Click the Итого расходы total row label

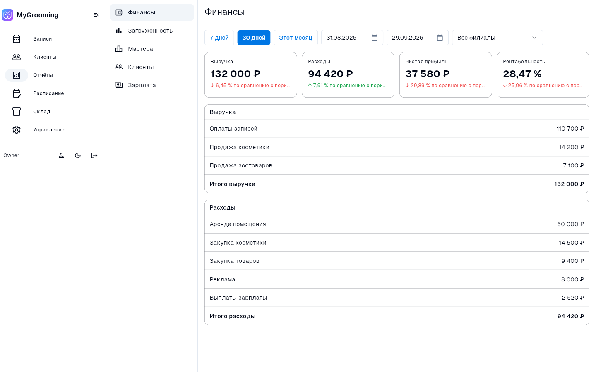tap(233, 316)
